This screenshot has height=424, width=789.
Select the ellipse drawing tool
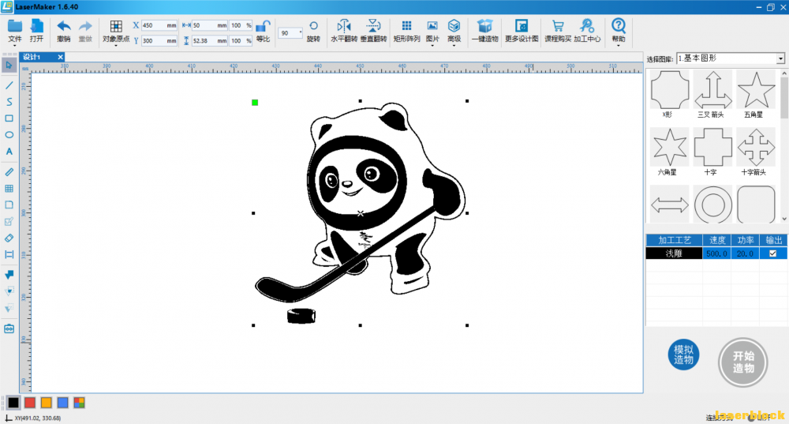click(x=9, y=135)
